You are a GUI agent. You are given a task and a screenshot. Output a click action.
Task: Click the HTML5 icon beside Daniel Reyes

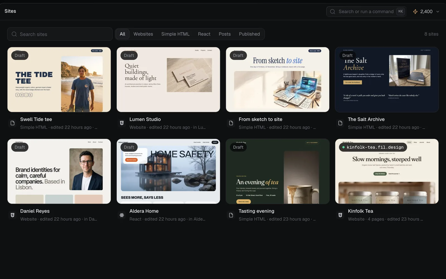pyautogui.click(x=13, y=215)
